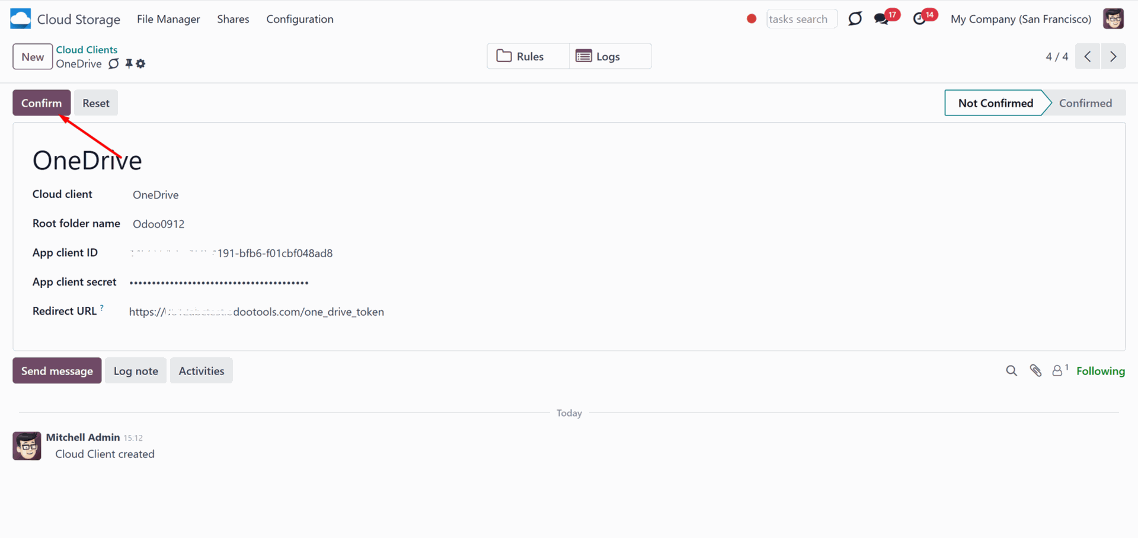Viewport: 1138px width, 538px height.
Task: Open the Configuration menu
Action: 300,19
